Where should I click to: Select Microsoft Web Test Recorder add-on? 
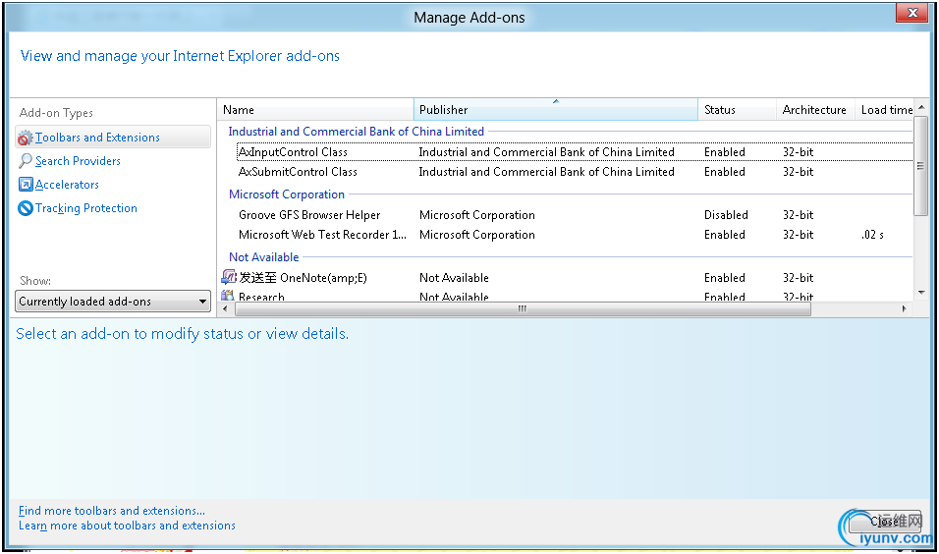pyautogui.click(x=322, y=235)
